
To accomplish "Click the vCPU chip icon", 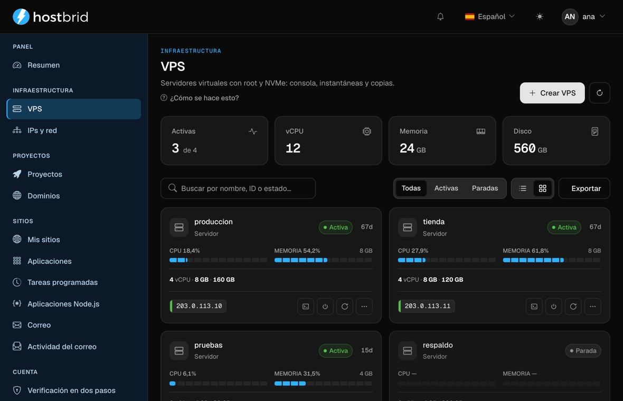I will tap(367, 131).
